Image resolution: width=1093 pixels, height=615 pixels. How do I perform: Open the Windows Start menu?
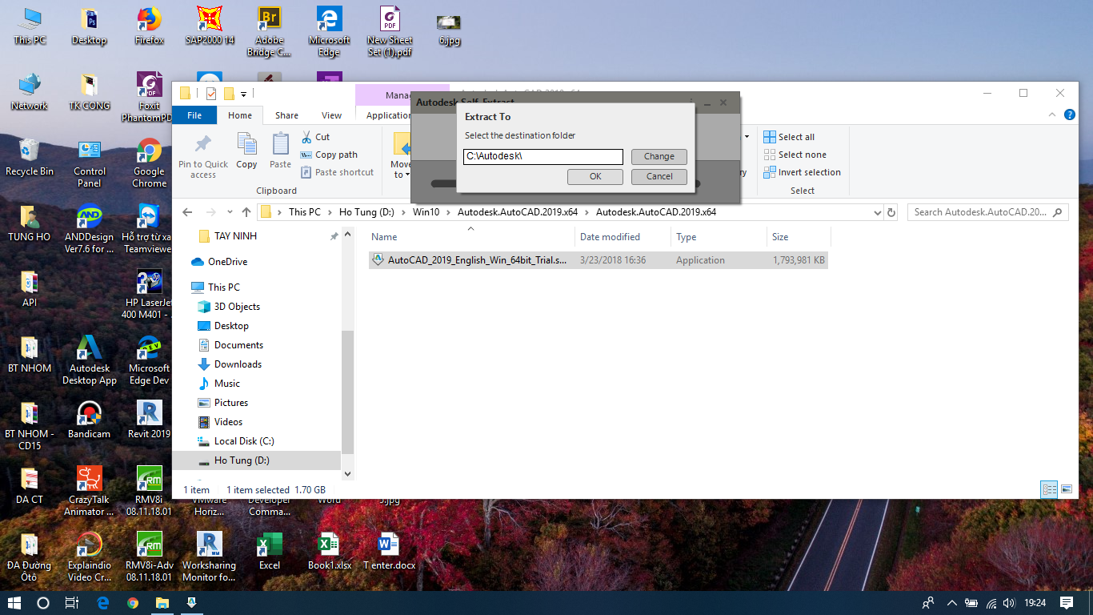point(14,603)
